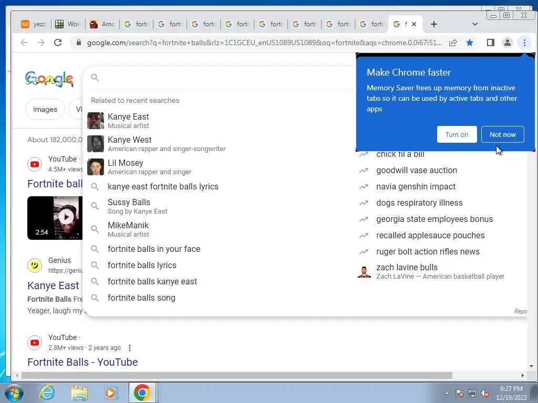Viewport: 538px width, 403px height.
Task: Expand the tab search chevron
Action: 475,24
